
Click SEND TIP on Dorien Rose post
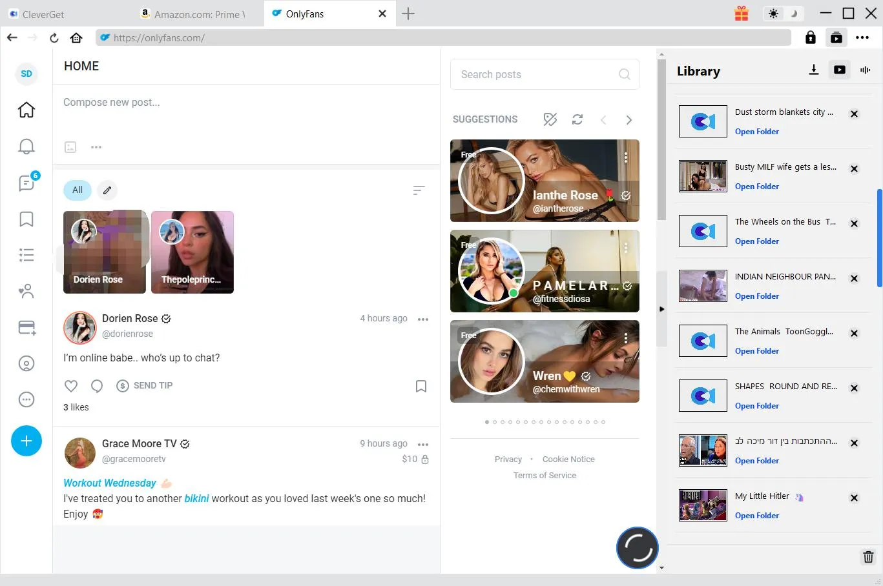point(145,385)
